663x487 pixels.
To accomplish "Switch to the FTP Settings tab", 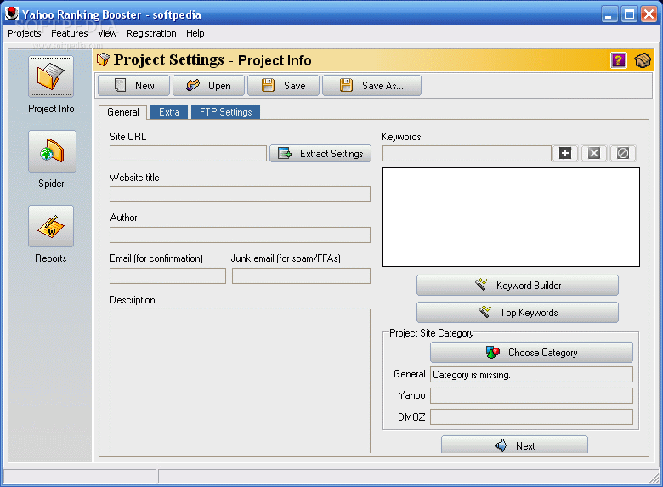I will click(226, 112).
